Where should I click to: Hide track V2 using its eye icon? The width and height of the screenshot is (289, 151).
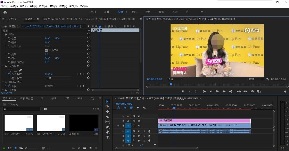point(139,121)
